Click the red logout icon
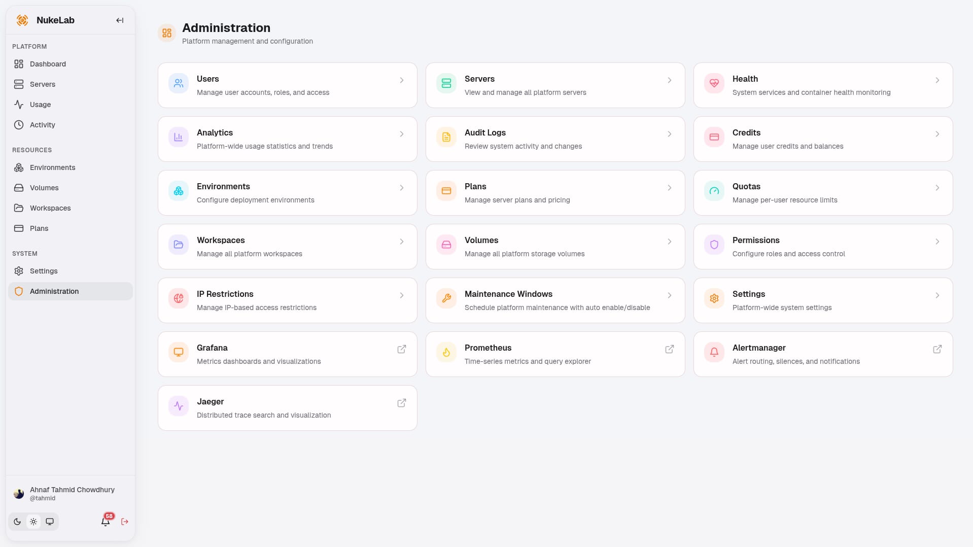 click(x=125, y=522)
